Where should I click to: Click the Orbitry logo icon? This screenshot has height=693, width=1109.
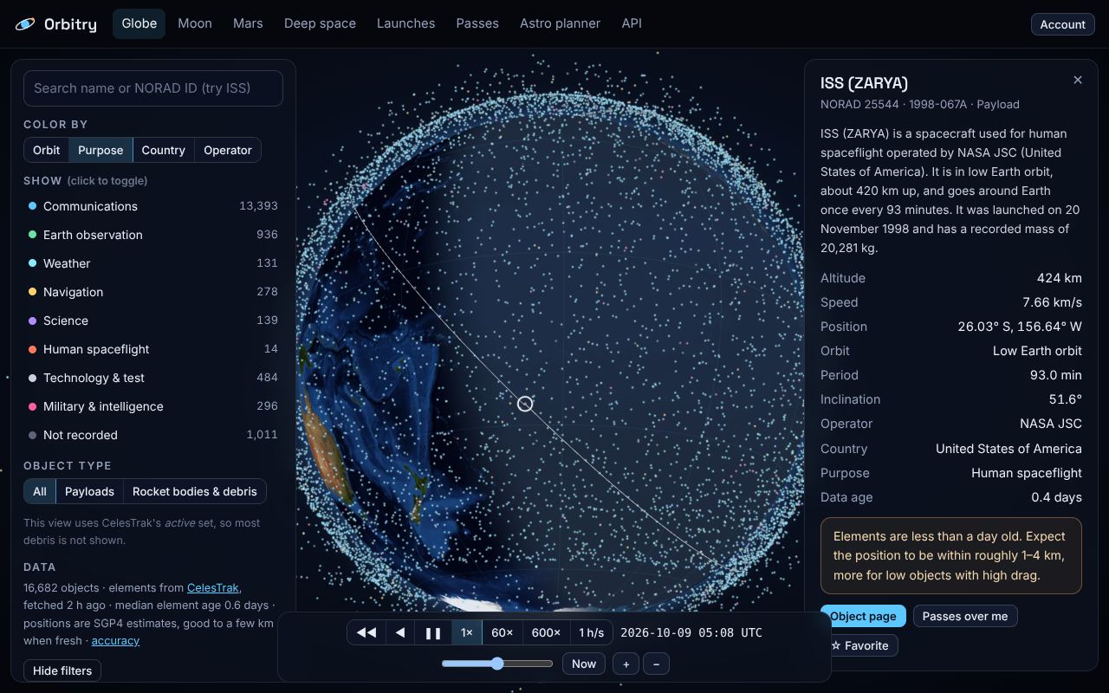click(x=25, y=24)
